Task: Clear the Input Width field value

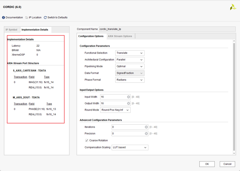Action: click(x=128, y=97)
